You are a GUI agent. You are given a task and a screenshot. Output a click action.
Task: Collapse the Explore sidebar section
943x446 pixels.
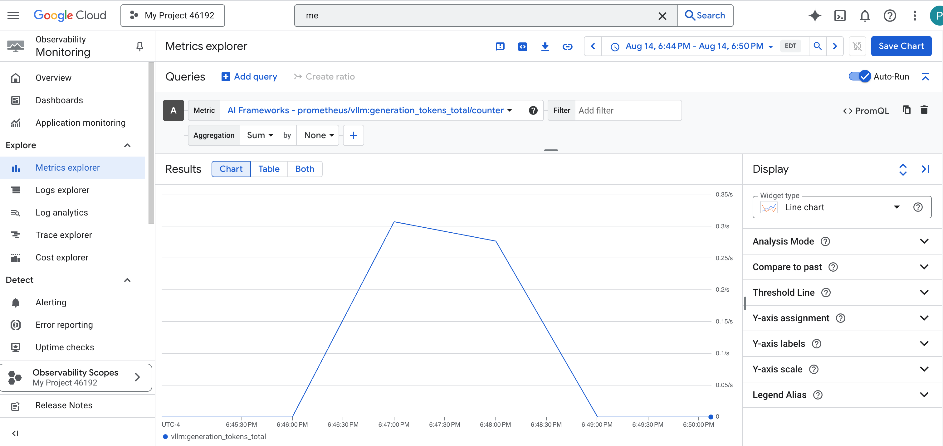point(127,145)
